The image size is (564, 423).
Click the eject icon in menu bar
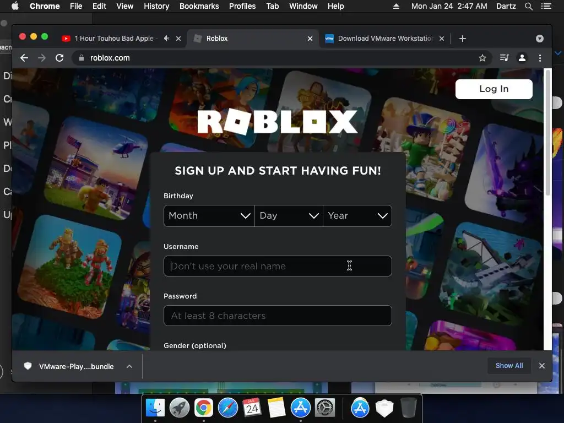[396, 6]
